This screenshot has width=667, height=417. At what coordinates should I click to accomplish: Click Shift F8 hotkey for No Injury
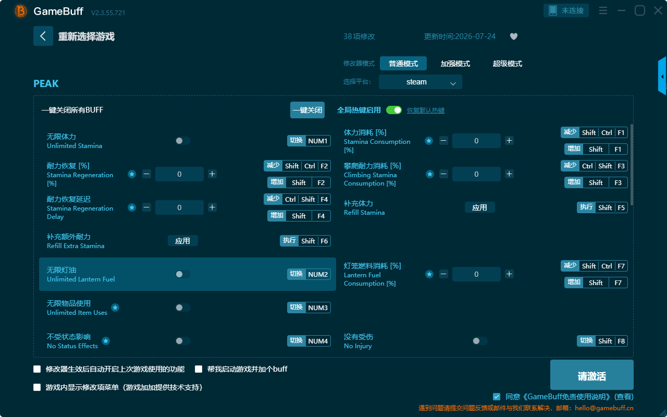[602, 341]
